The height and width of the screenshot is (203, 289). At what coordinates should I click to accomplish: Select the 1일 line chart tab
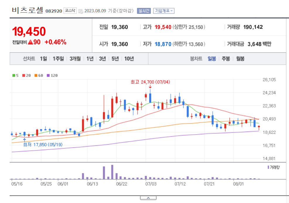click(44, 59)
